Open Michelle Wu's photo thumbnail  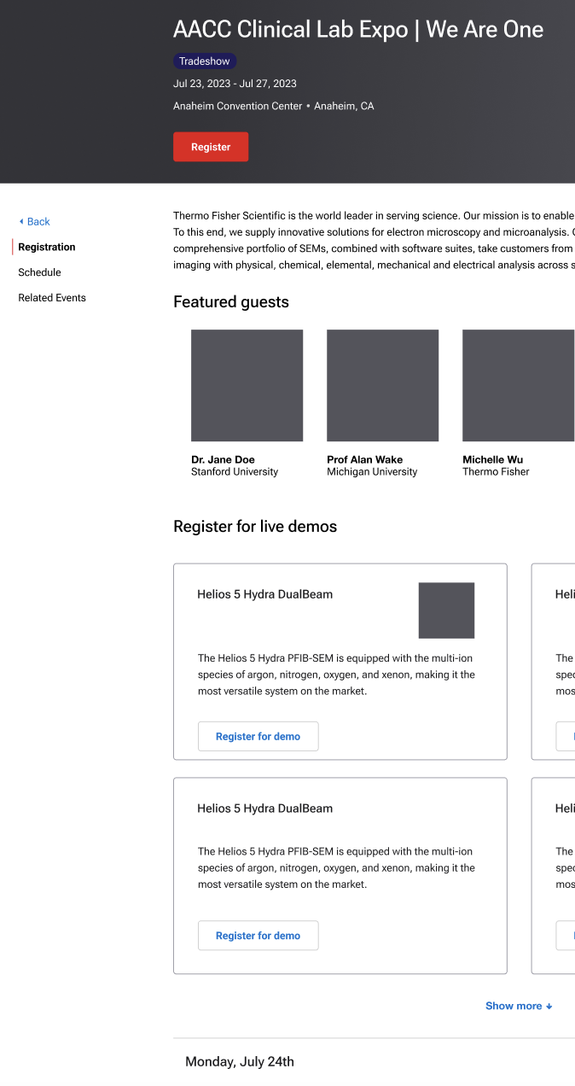coord(518,385)
